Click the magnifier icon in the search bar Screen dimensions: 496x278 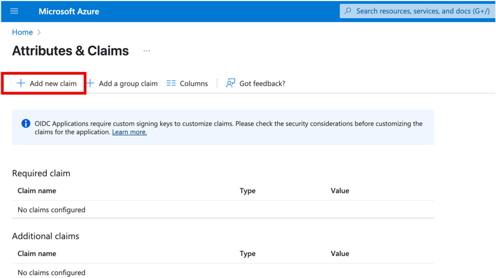(x=348, y=11)
